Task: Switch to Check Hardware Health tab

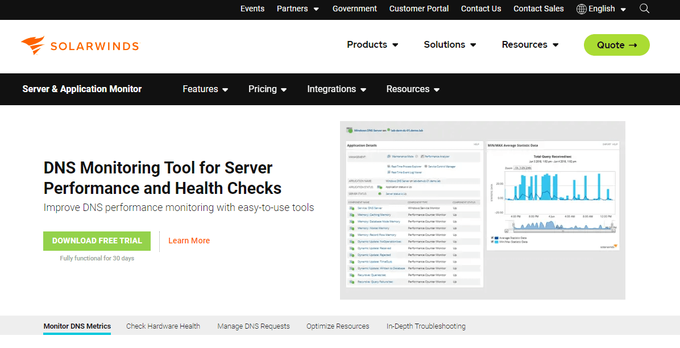Action: coord(163,326)
